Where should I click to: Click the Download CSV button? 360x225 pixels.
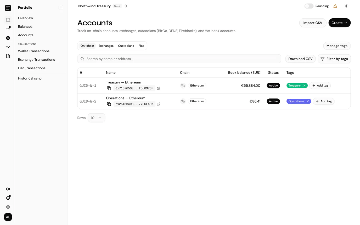click(300, 59)
